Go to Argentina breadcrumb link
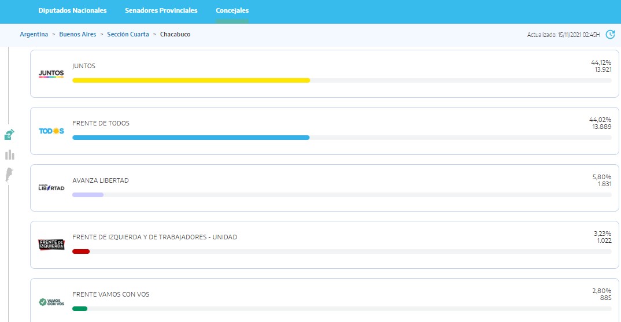Image resolution: width=621 pixels, height=322 pixels. click(x=34, y=35)
